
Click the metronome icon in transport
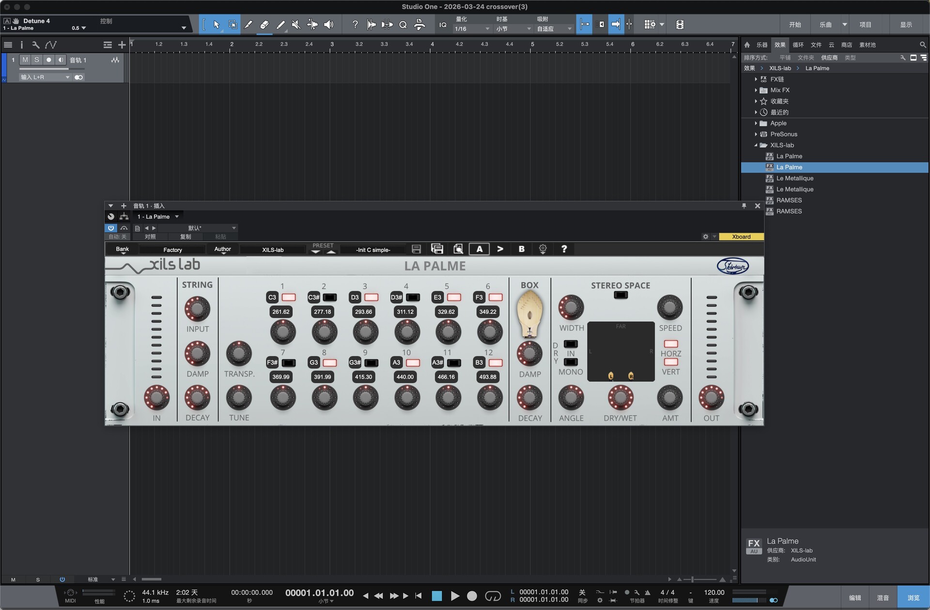647,593
